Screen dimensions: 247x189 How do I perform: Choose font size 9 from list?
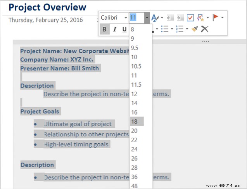click(x=133, y=39)
